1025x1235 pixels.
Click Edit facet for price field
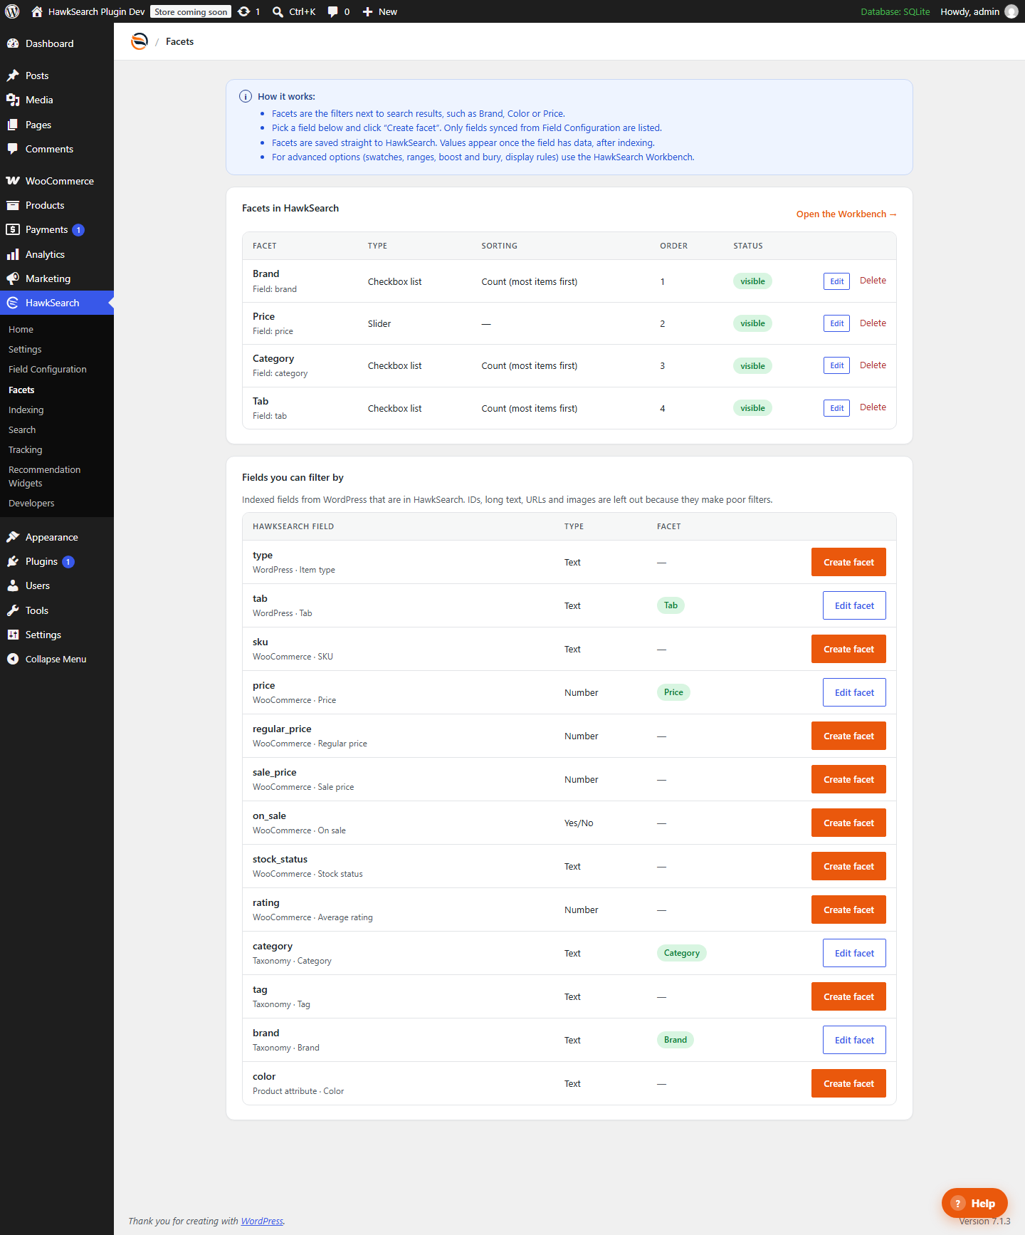point(854,692)
